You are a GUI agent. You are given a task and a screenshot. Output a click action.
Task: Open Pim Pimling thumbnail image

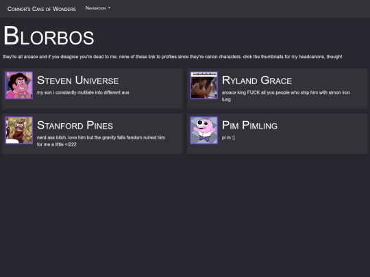(x=204, y=130)
